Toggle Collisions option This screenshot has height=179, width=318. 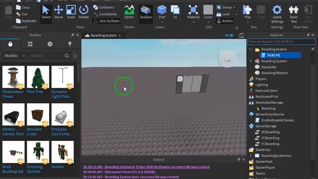104,7
